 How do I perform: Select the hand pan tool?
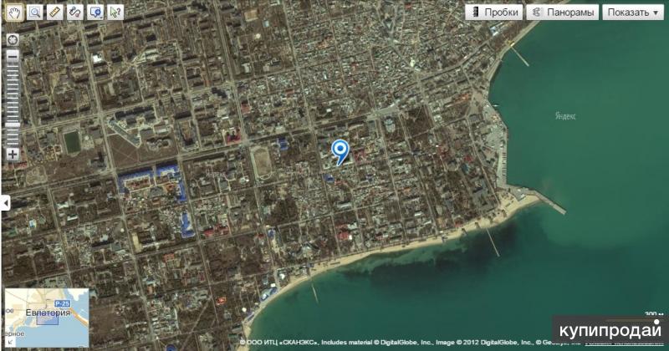click(14, 13)
